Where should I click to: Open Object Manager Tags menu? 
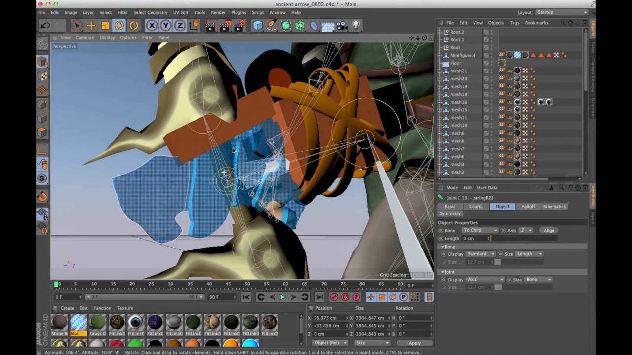tap(514, 23)
